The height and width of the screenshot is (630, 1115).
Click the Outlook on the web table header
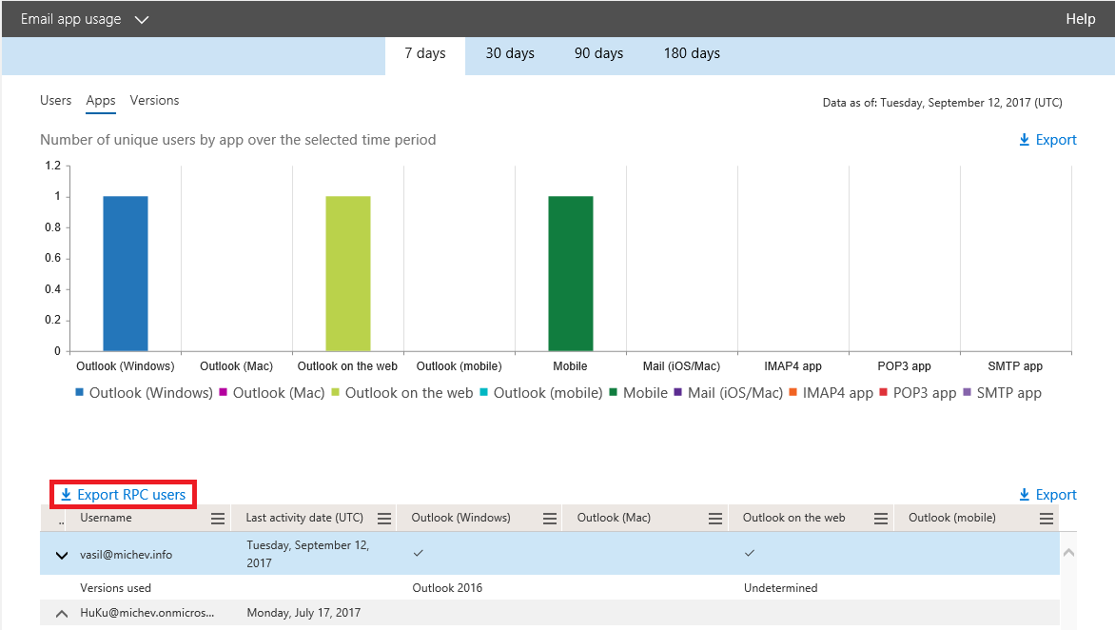(x=794, y=518)
